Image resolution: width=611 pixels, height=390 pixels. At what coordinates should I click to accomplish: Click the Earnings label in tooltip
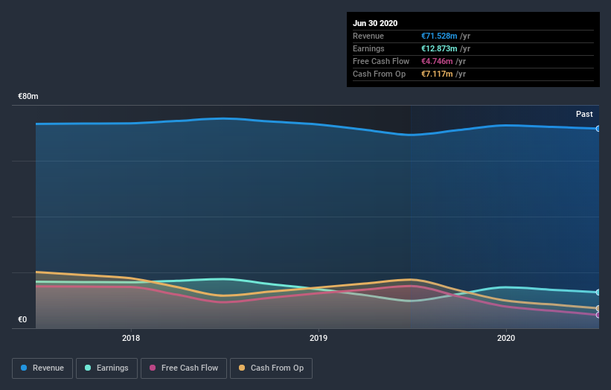click(368, 48)
